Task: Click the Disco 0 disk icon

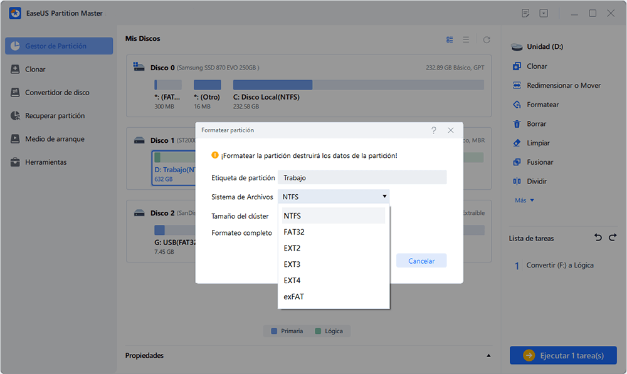Action: point(139,67)
